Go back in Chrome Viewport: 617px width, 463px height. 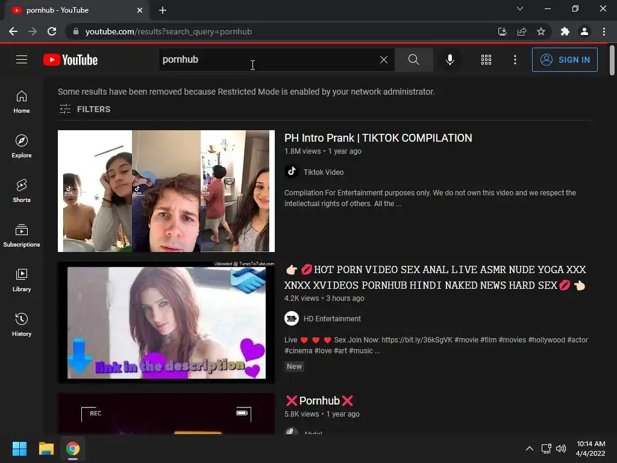[13, 31]
